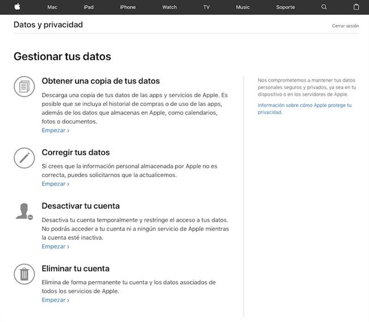The image size is (369, 322).
Task: Open the Mac menu item
Action: point(52,7)
